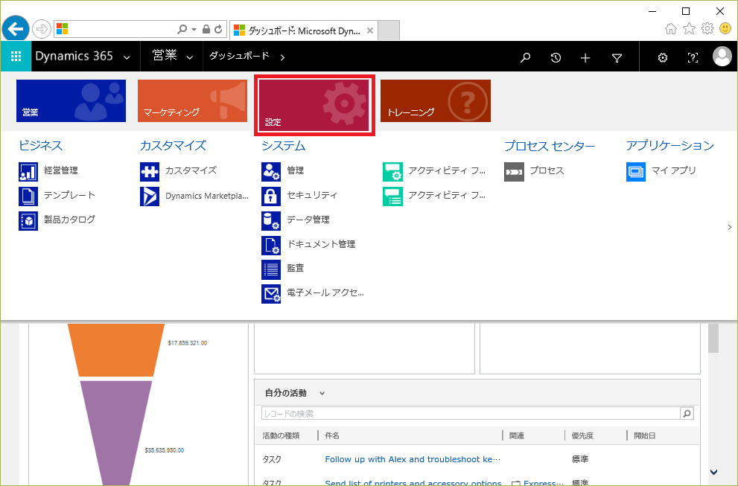Sort by 優先度 column header
The image size is (738, 486).
(582, 435)
